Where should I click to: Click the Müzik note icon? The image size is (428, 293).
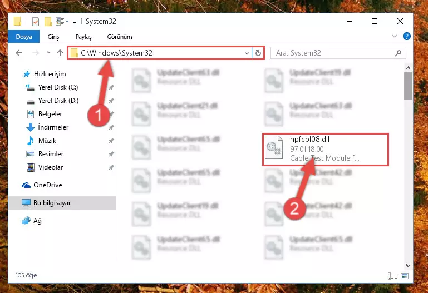click(x=30, y=141)
